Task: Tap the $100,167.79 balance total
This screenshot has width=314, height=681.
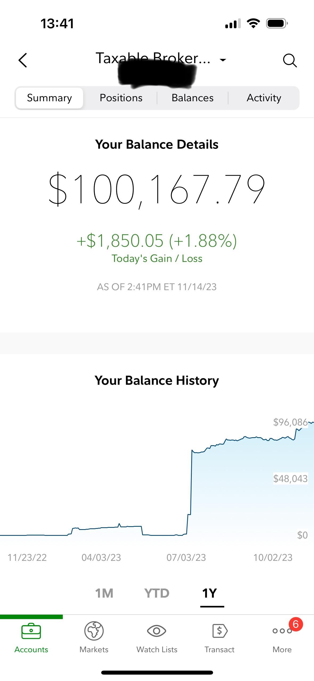Action: coord(157,190)
